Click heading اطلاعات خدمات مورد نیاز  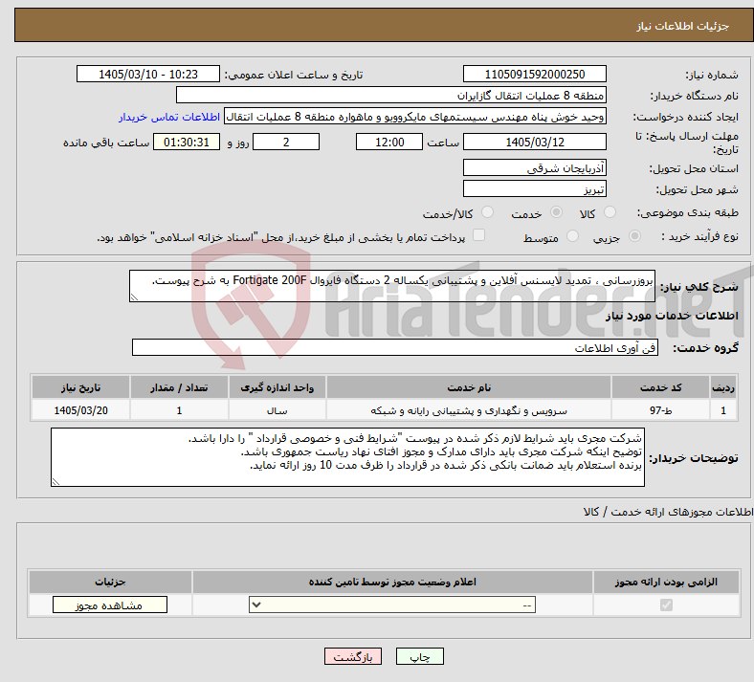coord(672,316)
